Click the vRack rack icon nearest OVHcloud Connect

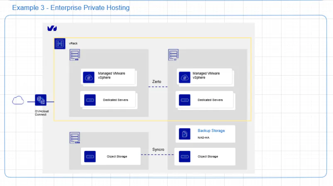coord(75,55)
